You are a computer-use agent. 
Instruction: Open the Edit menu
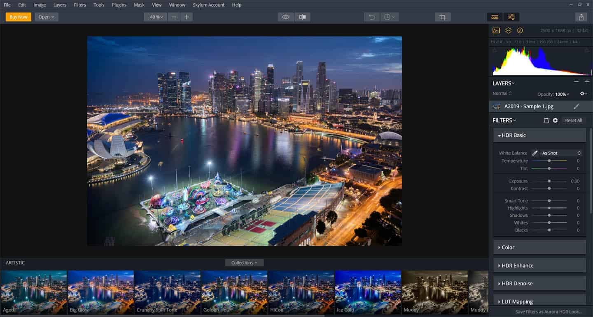point(22,5)
